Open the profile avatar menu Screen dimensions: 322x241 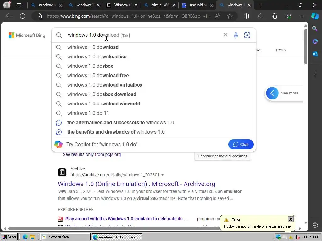(x=7, y=5)
